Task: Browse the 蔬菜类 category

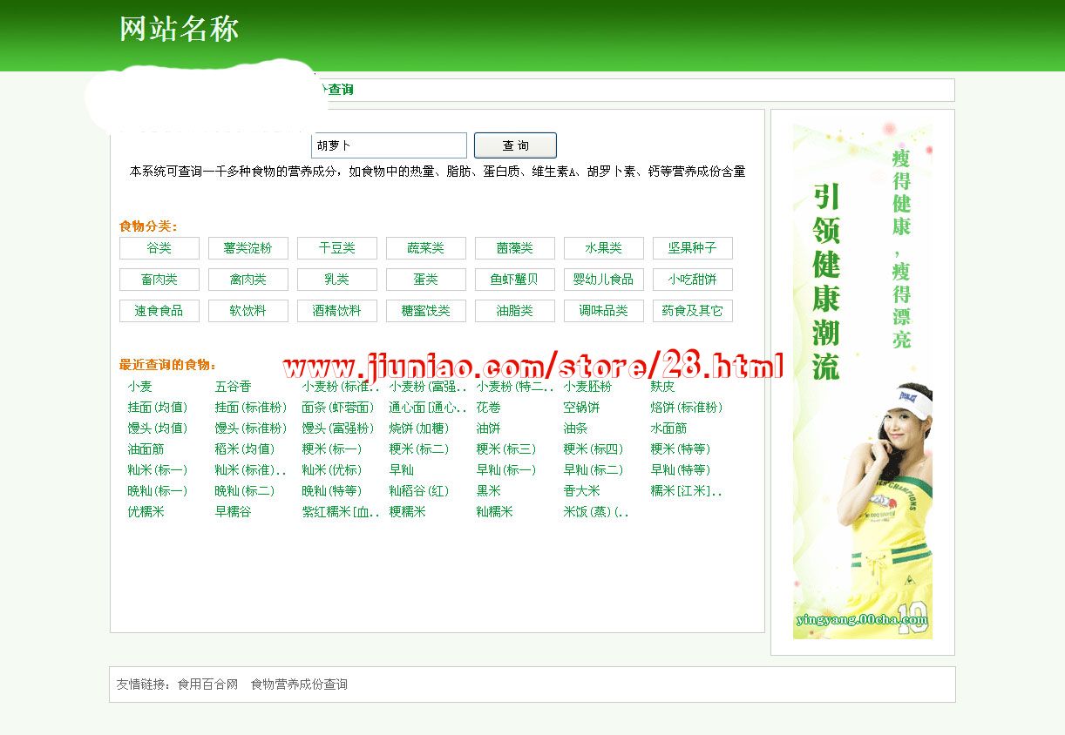Action: click(426, 248)
